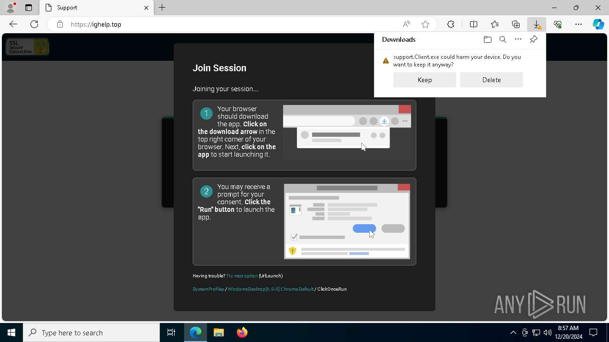The height and width of the screenshot is (342, 609).
Task: Click the warning triangle icon in Downloads
Action: click(x=386, y=61)
